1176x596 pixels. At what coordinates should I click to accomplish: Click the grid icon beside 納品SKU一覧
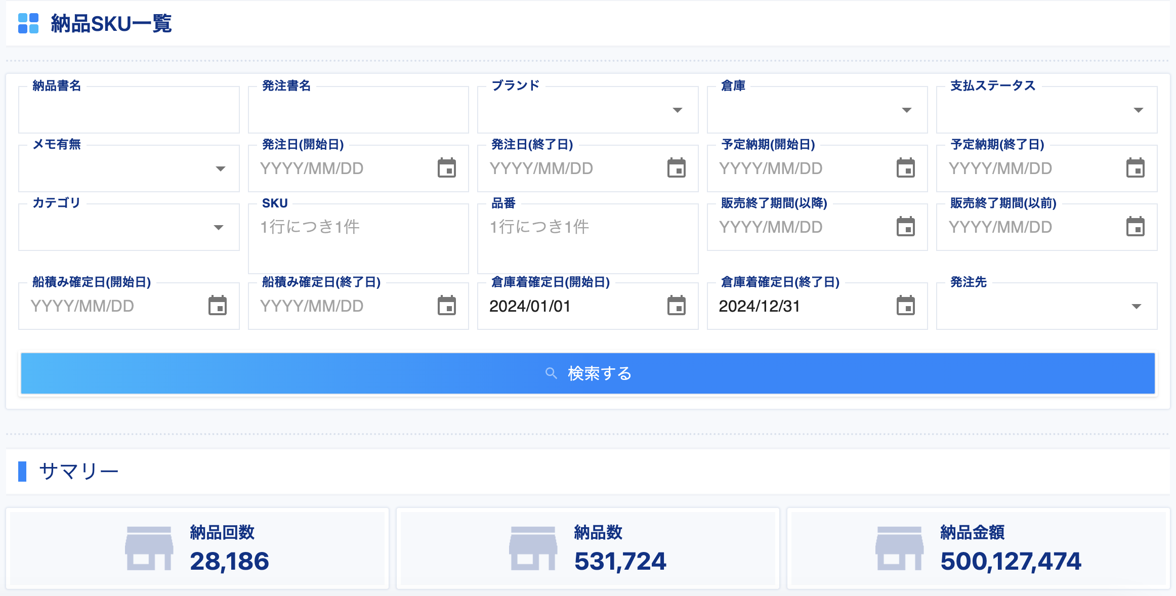pos(28,23)
